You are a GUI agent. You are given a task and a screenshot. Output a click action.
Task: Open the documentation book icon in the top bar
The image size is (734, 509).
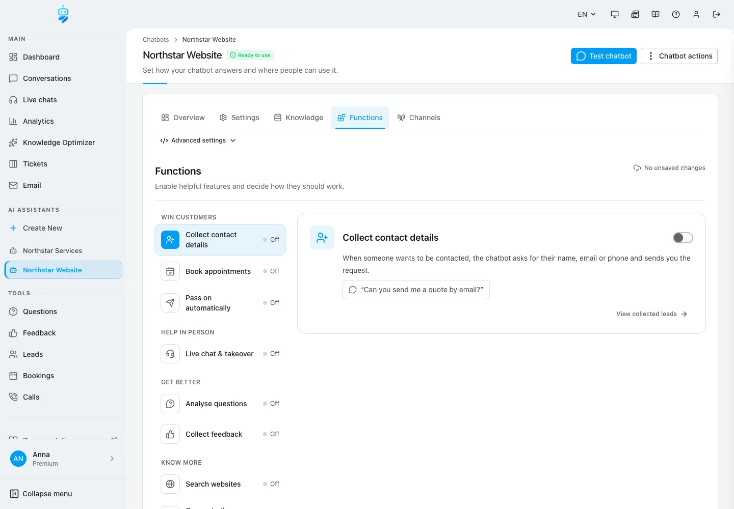656,14
